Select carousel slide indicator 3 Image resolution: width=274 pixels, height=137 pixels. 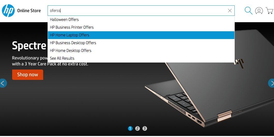point(145,129)
